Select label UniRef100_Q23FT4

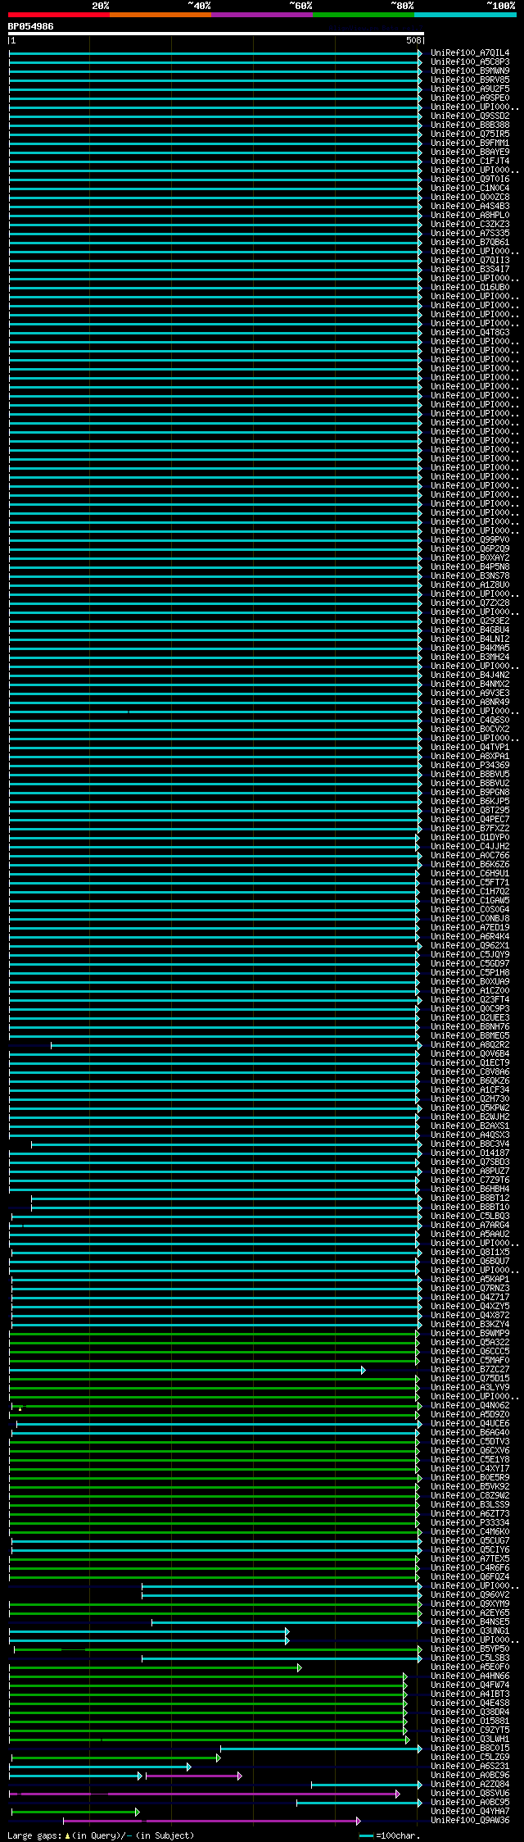[x=470, y=1000]
